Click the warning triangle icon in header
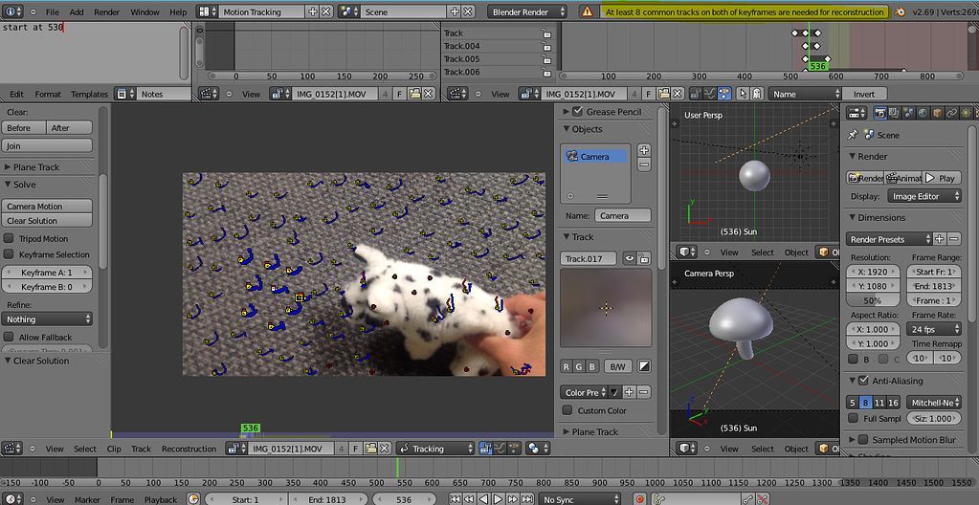 click(x=587, y=11)
